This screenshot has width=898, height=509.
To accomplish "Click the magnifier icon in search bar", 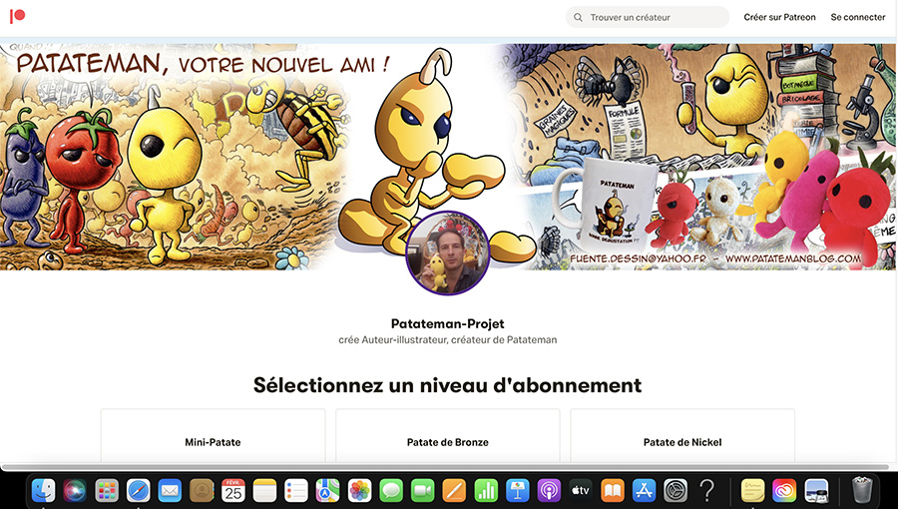I will coord(578,17).
